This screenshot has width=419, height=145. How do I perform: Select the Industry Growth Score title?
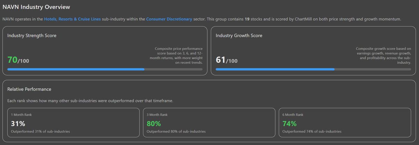239,36
